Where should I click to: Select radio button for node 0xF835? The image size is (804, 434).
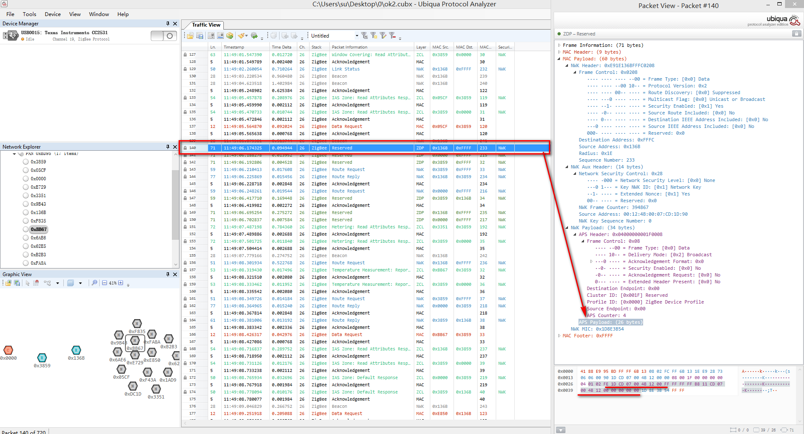click(26, 221)
